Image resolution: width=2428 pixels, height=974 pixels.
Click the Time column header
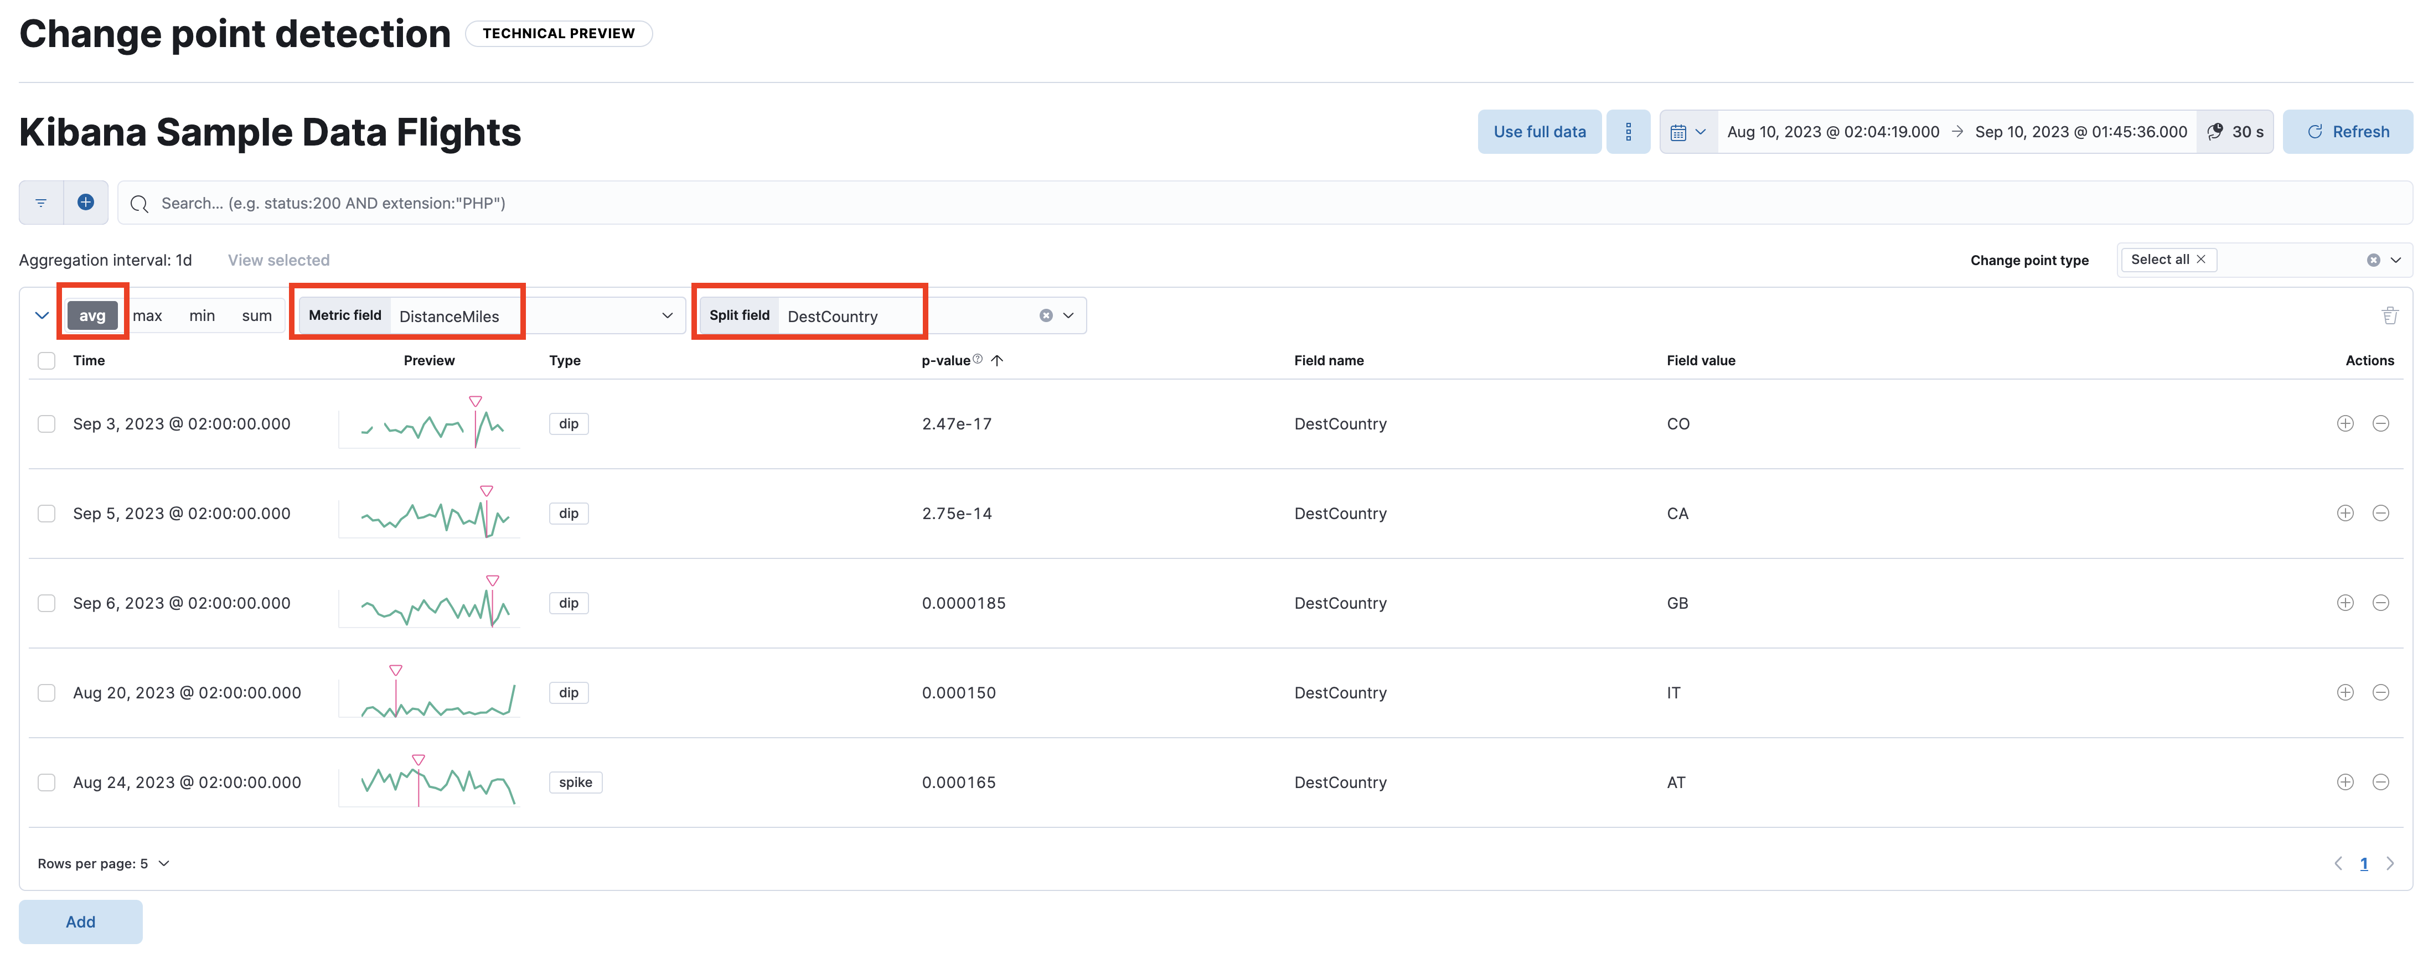[x=89, y=361]
